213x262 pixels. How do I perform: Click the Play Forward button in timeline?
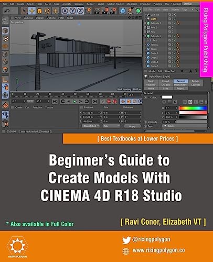point(74,101)
